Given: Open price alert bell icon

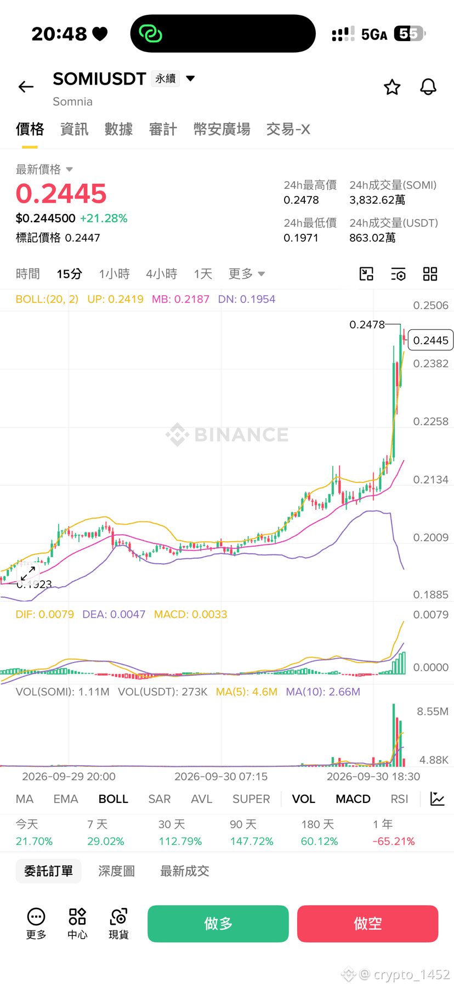Looking at the screenshot, I should (x=428, y=87).
